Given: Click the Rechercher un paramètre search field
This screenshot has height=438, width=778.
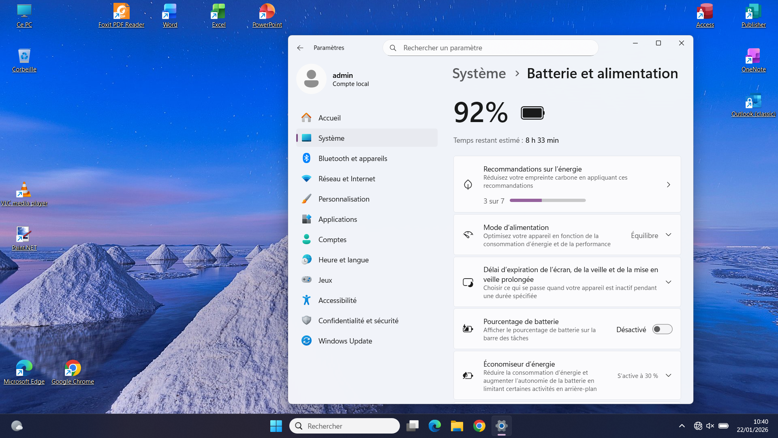Looking at the screenshot, I should (x=490, y=48).
